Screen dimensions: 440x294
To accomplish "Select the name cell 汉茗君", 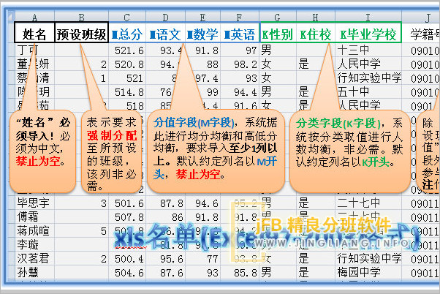I will (34, 258).
